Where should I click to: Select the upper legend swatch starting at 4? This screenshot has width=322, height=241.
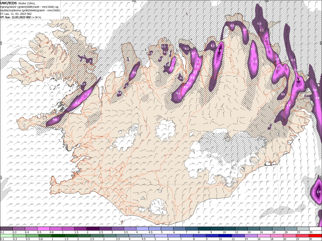pyautogui.click(x=142, y=229)
